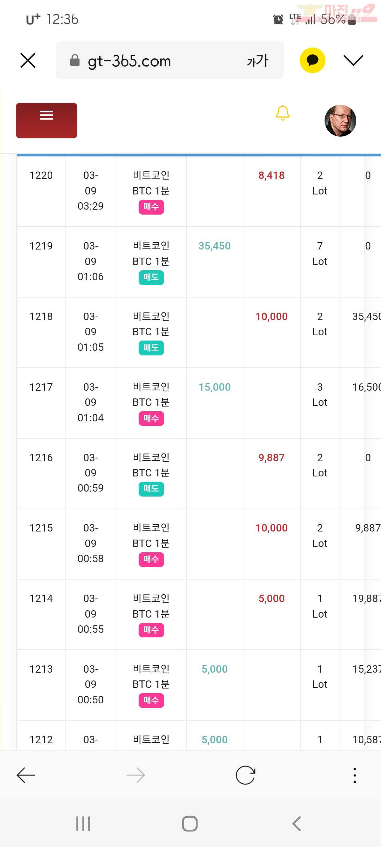Viewport: 381px width, 847px height.
Task: Open the user profile avatar
Action: (x=340, y=121)
